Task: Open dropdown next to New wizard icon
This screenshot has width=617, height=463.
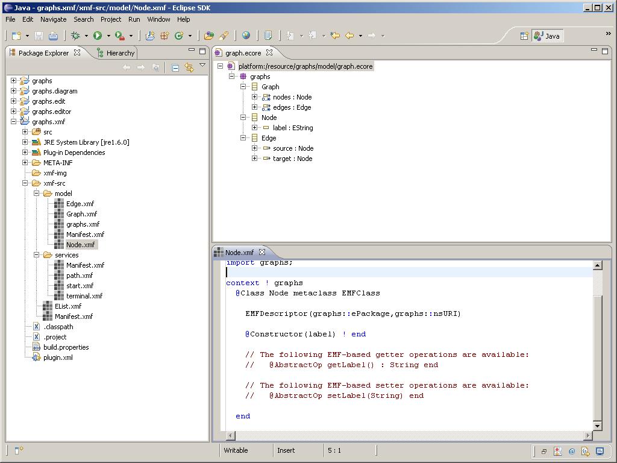Action: pos(27,36)
